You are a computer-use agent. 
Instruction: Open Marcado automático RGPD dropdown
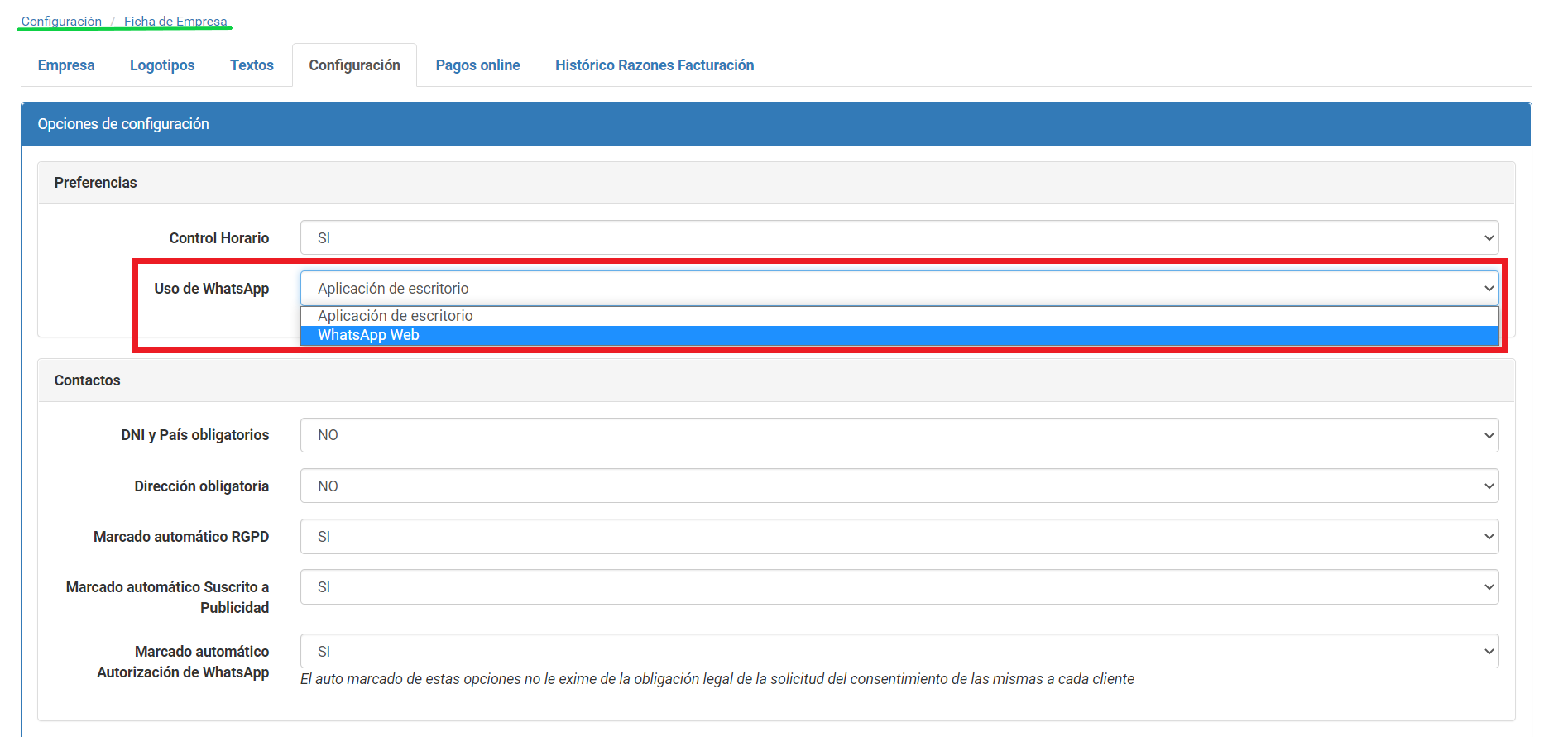899,537
